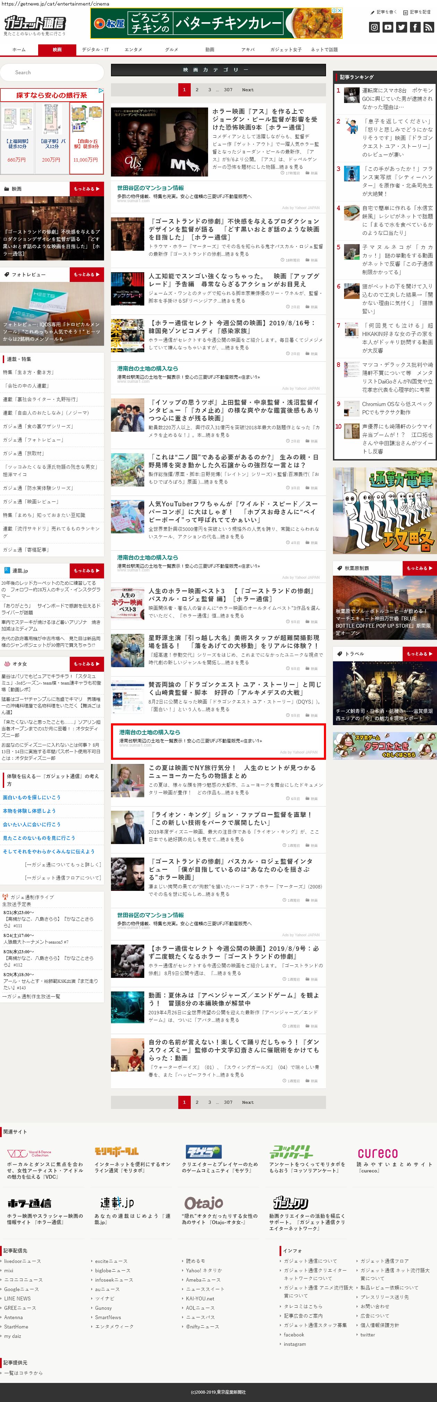This screenshot has height=1402, width=437.
Task: Click もっとみる button in 秋葉原制覇 section
Action: click(x=420, y=568)
